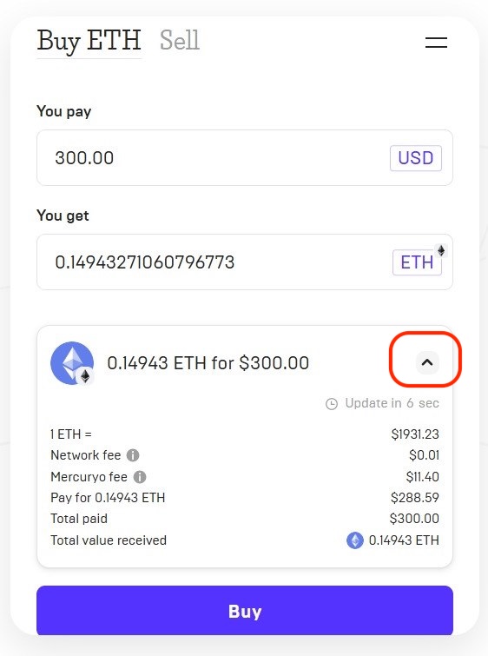488x656 pixels.
Task: Click the small ETH icon by Total value received
Action: coord(355,540)
